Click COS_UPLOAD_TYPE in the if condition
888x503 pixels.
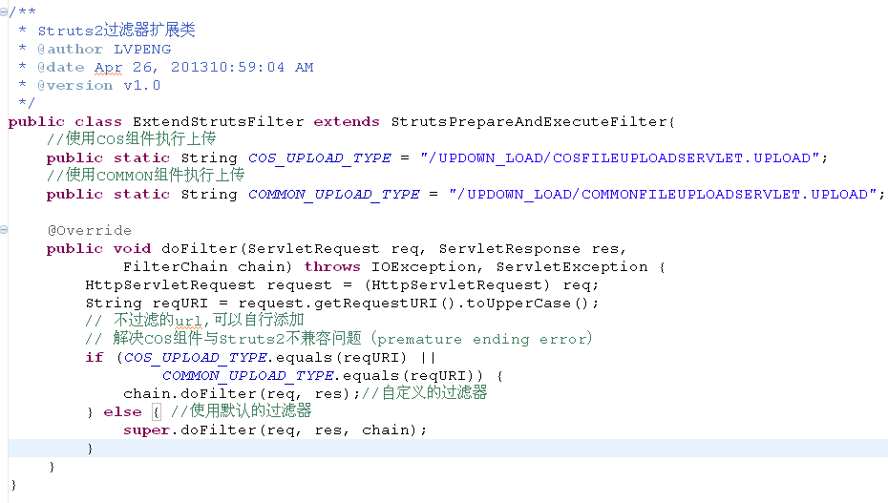(x=196, y=357)
